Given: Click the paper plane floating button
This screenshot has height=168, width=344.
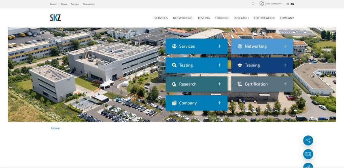Looking at the screenshot, I should coord(308,166).
